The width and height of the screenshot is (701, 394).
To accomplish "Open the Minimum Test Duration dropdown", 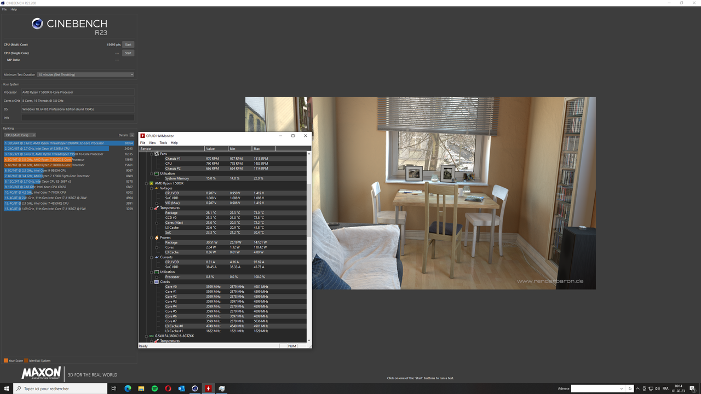I will [85, 74].
